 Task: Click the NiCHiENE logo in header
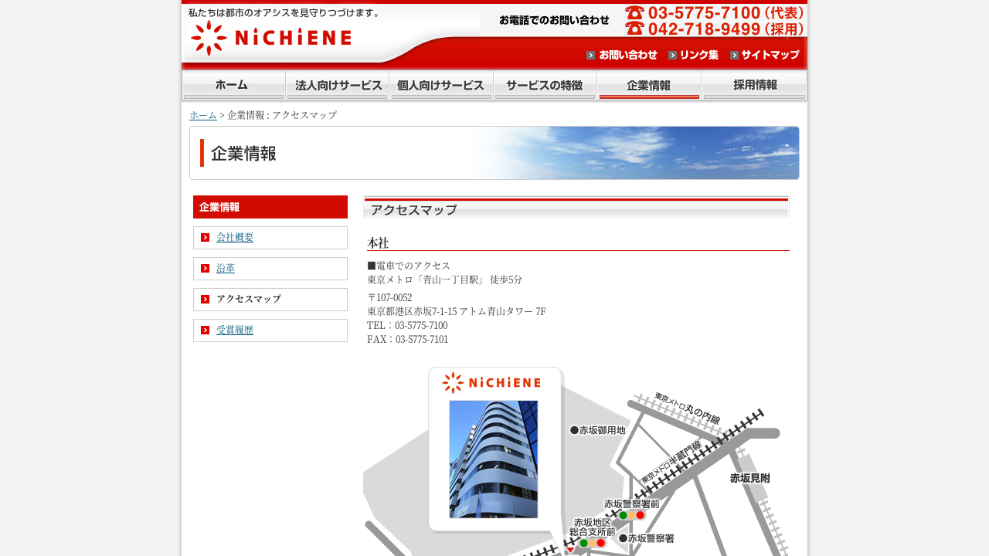pos(271,38)
